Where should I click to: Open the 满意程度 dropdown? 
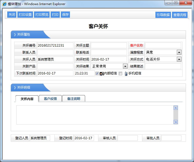(x=179, y=52)
